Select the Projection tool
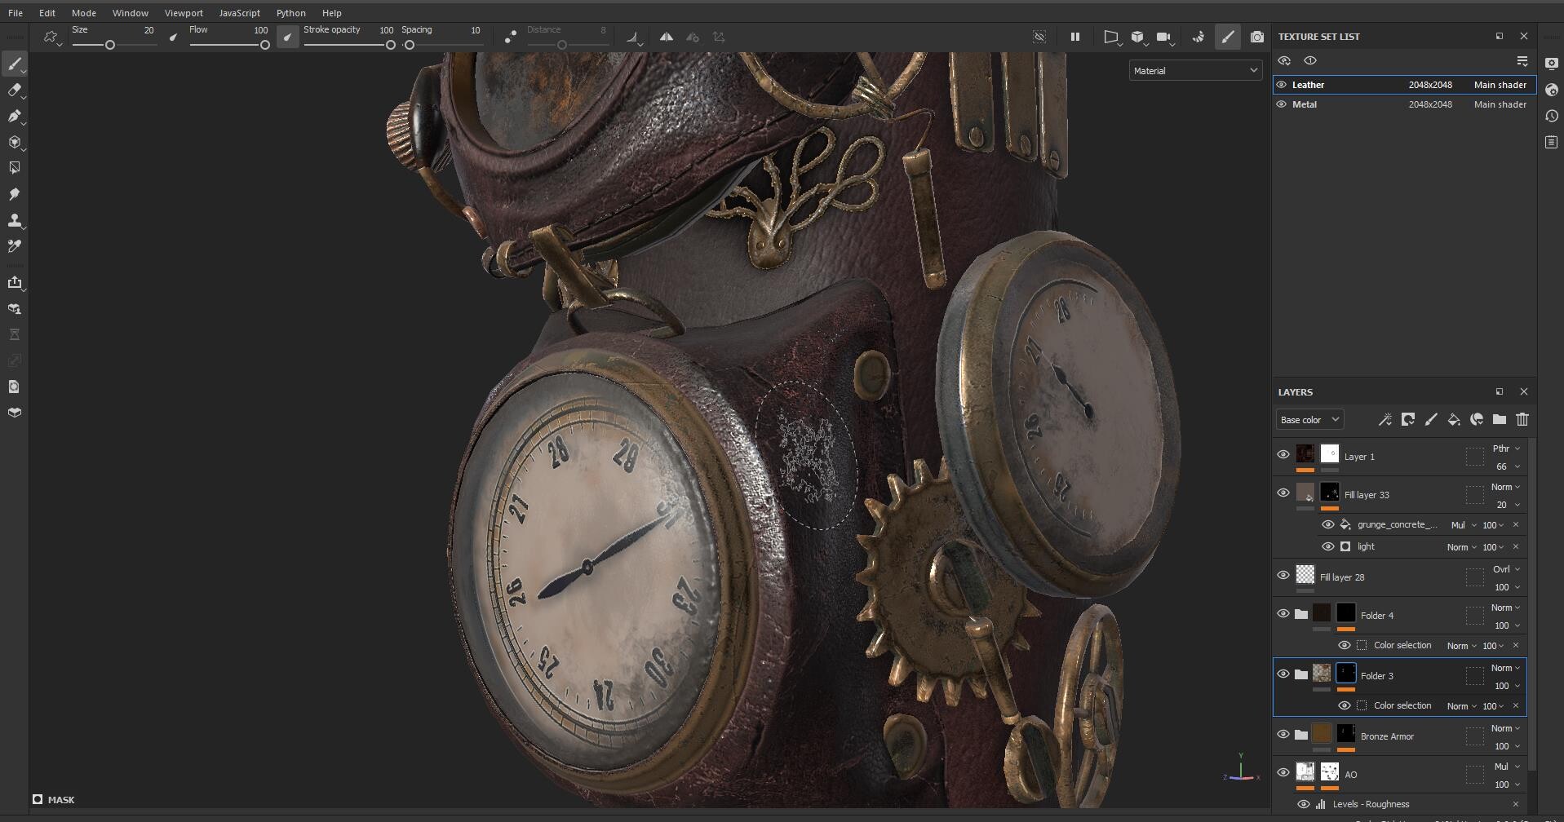The image size is (1564, 822). click(x=15, y=117)
